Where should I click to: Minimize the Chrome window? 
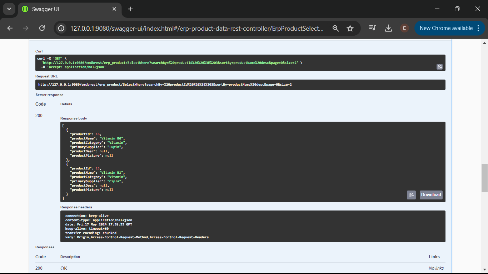[x=437, y=9]
